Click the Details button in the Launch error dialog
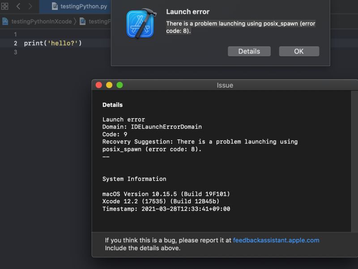 [x=249, y=51]
